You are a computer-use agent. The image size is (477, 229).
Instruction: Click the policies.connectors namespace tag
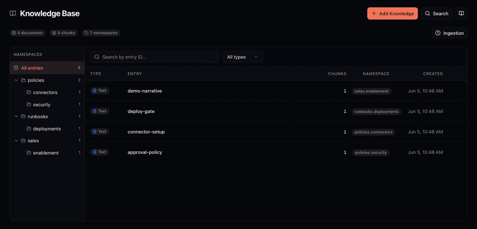373,132
